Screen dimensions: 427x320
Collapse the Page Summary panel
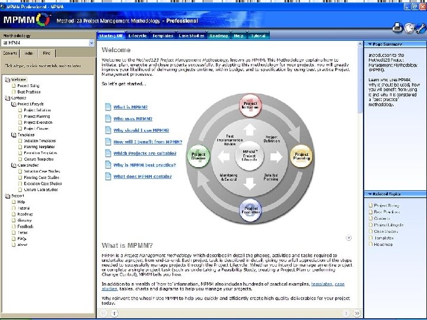point(370,44)
